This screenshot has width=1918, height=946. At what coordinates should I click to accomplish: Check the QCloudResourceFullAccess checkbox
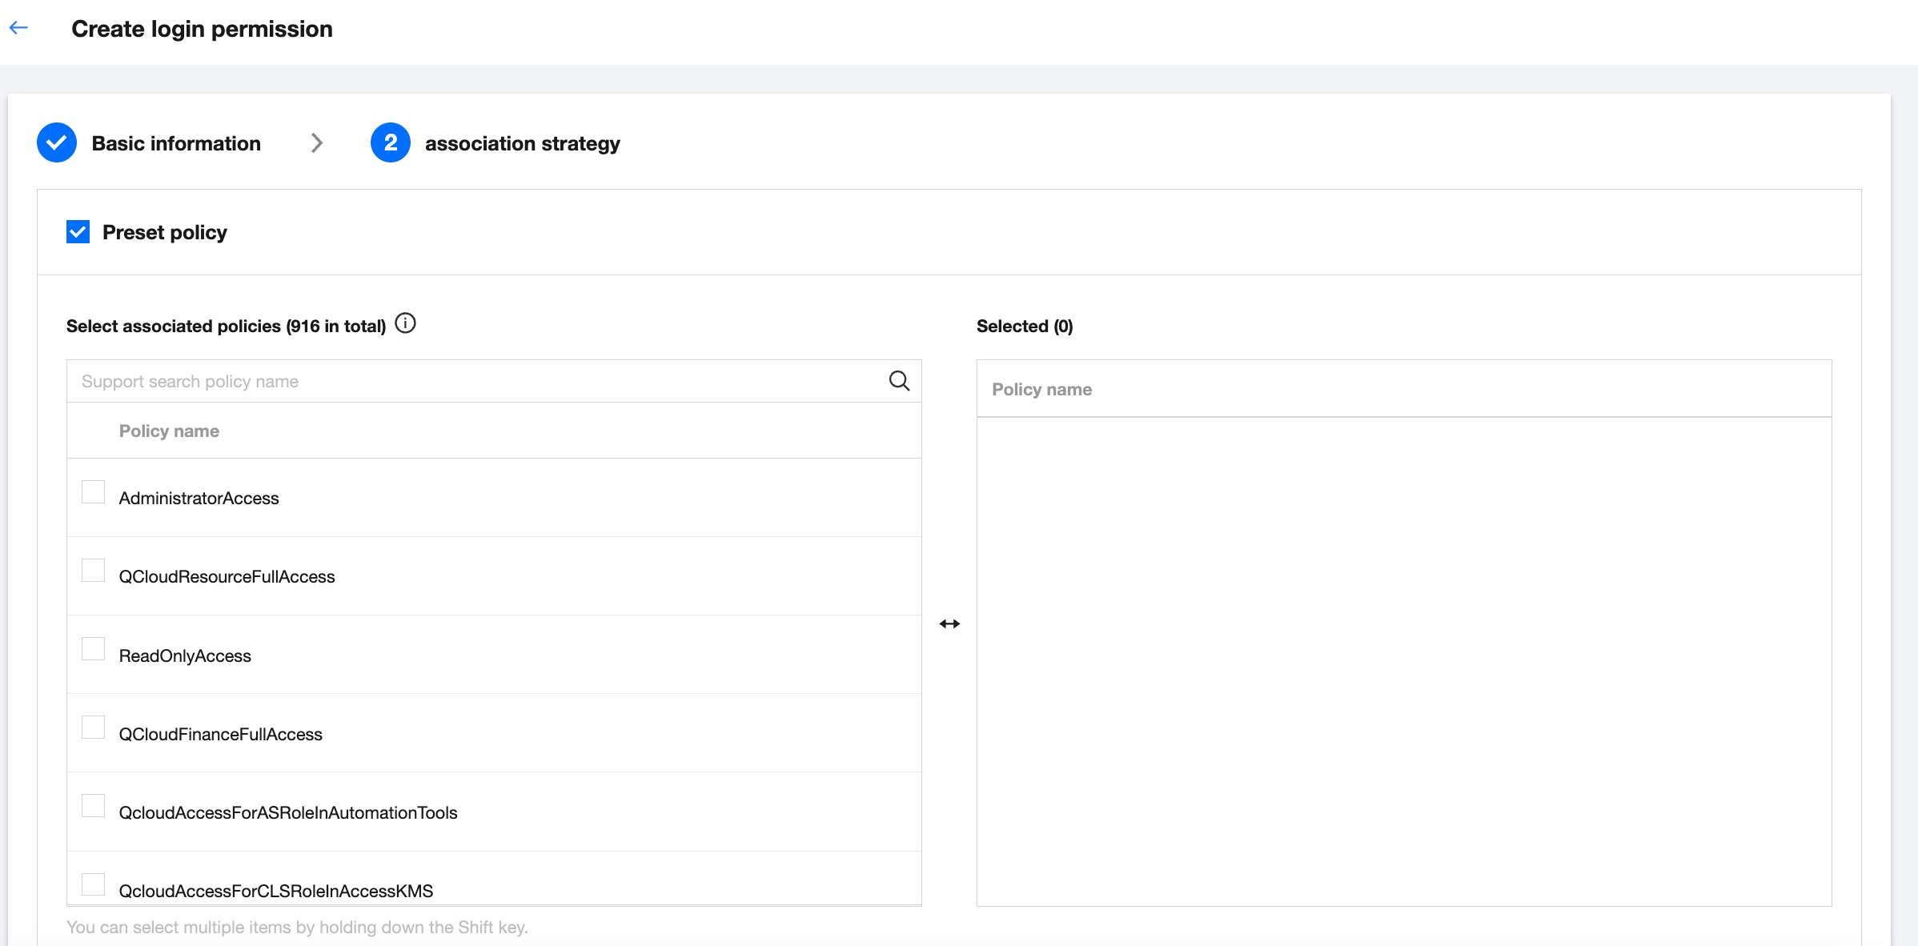pyautogui.click(x=94, y=571)
